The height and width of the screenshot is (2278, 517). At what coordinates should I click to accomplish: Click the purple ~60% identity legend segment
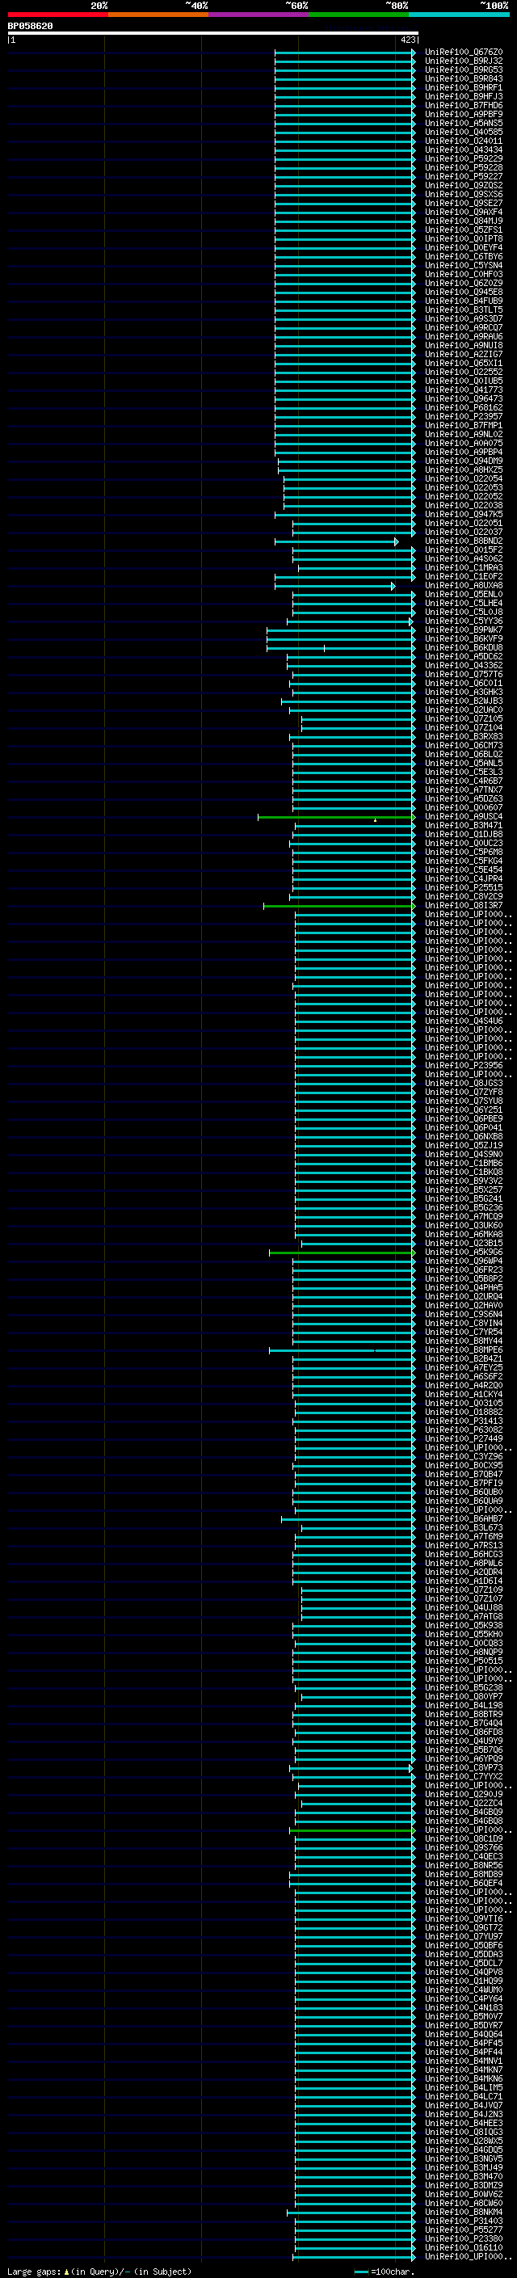pos(258,15)
